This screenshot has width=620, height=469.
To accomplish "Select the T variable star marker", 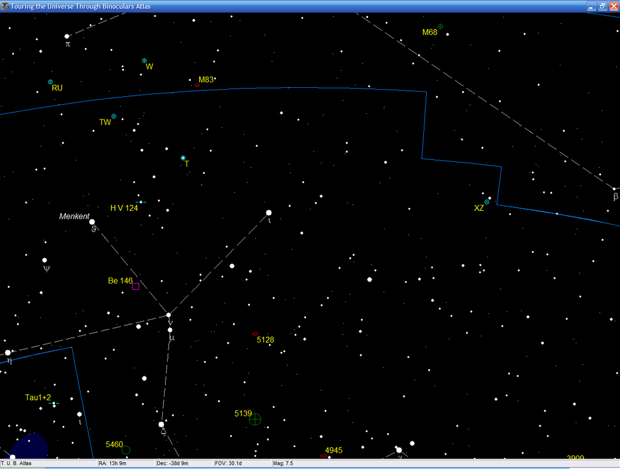I will (x=183, y=158).
